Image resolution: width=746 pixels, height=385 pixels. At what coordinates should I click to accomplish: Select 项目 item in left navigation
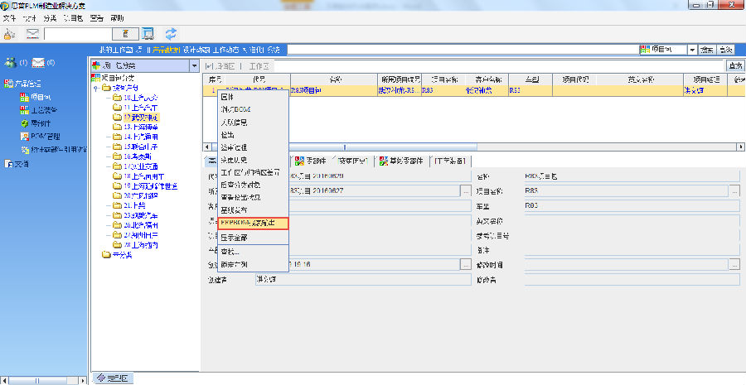pos(40,97)
